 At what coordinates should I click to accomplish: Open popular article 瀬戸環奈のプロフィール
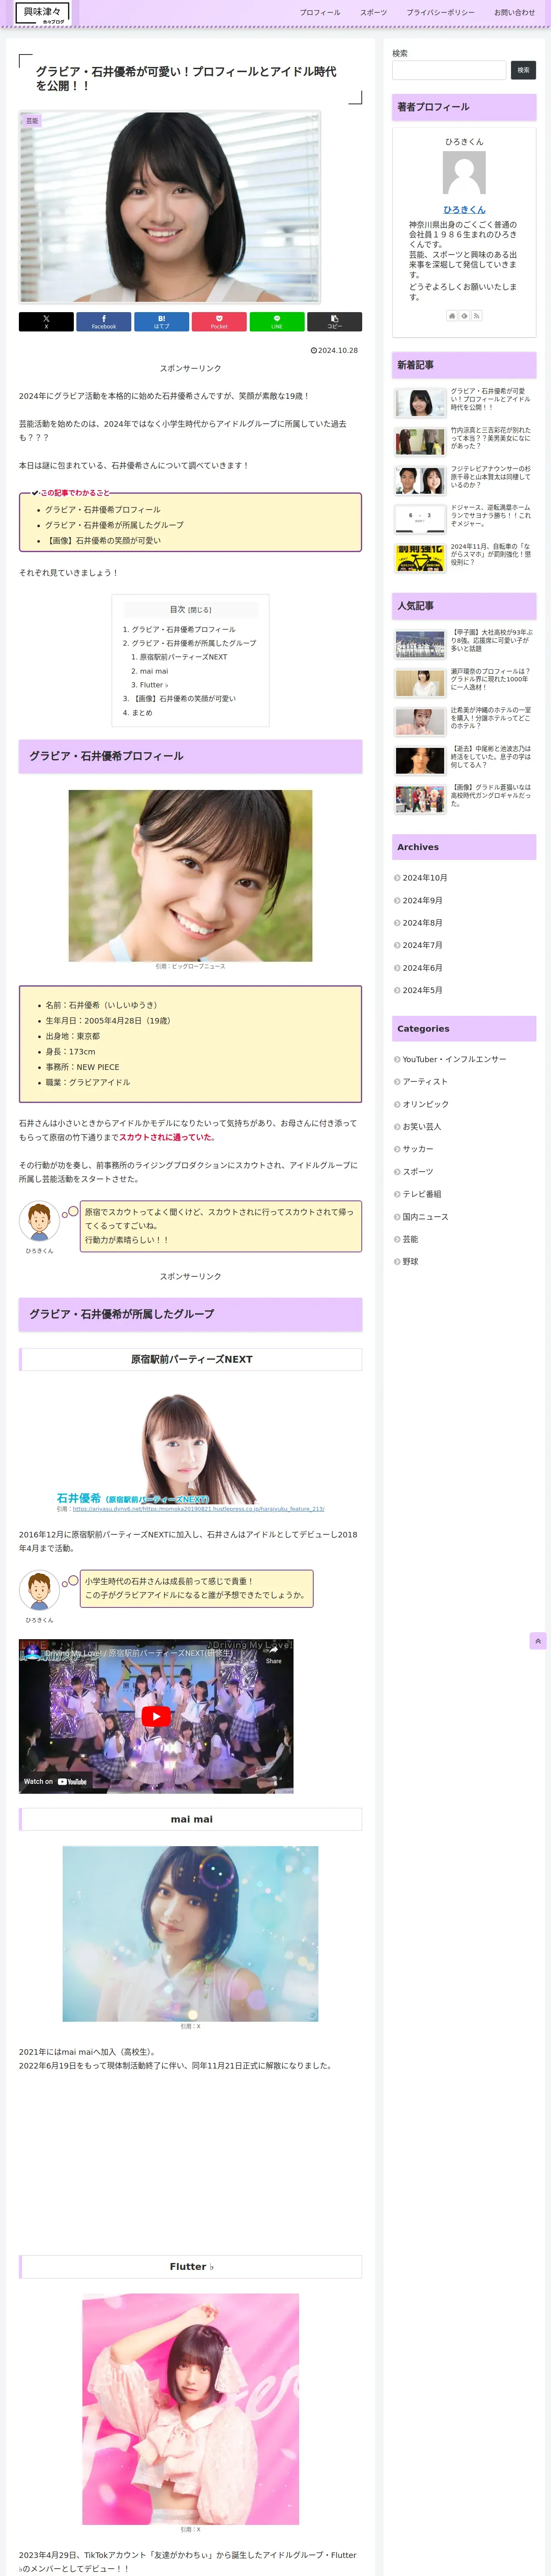click(x=464, y=683)
